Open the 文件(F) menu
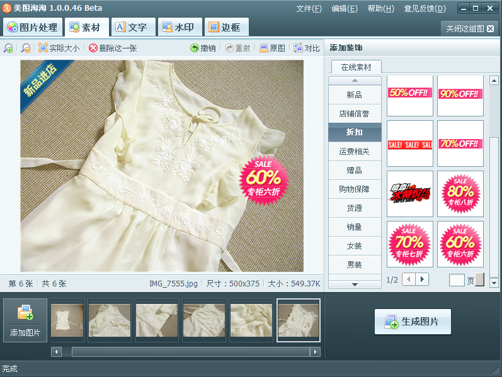The width and height of the screenshot is (502, 377). [309, 9]
